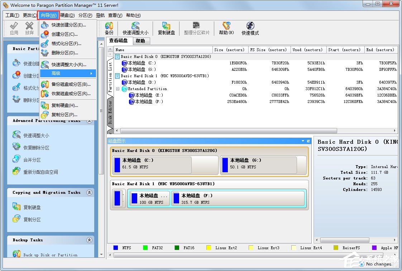402x271 pixels.
Task: Choose 恢复磁盘或分区(R)... menu entry
Action: coord(68,93)
